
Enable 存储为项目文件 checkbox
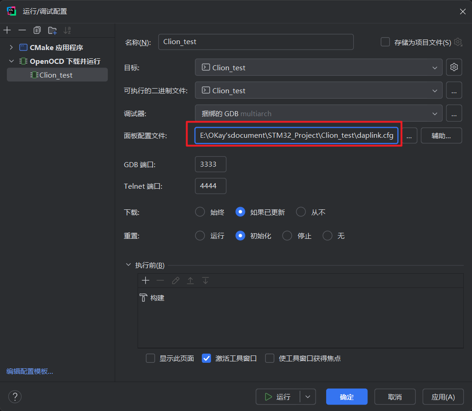(385, 42)
